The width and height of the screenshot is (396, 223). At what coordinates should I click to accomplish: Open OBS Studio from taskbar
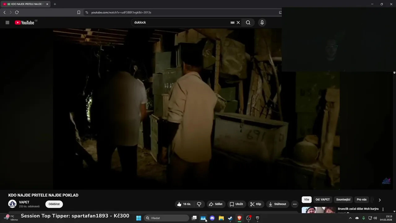click(248, 218)
